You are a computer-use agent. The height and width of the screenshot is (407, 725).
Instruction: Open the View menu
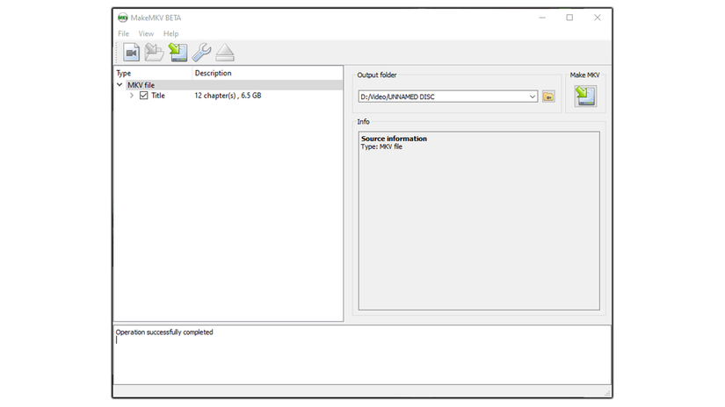[146, 33]
